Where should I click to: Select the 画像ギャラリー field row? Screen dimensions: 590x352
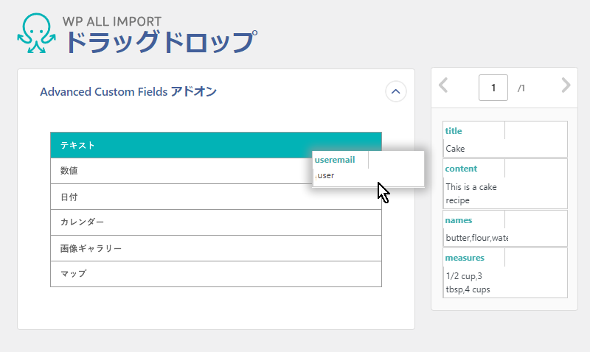pyautogui.click(x=216, y=248)
